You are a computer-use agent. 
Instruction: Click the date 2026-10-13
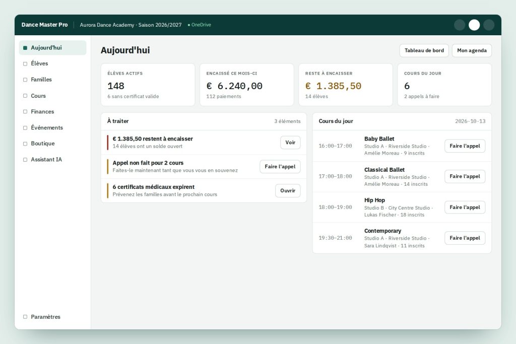click(470, 121)
